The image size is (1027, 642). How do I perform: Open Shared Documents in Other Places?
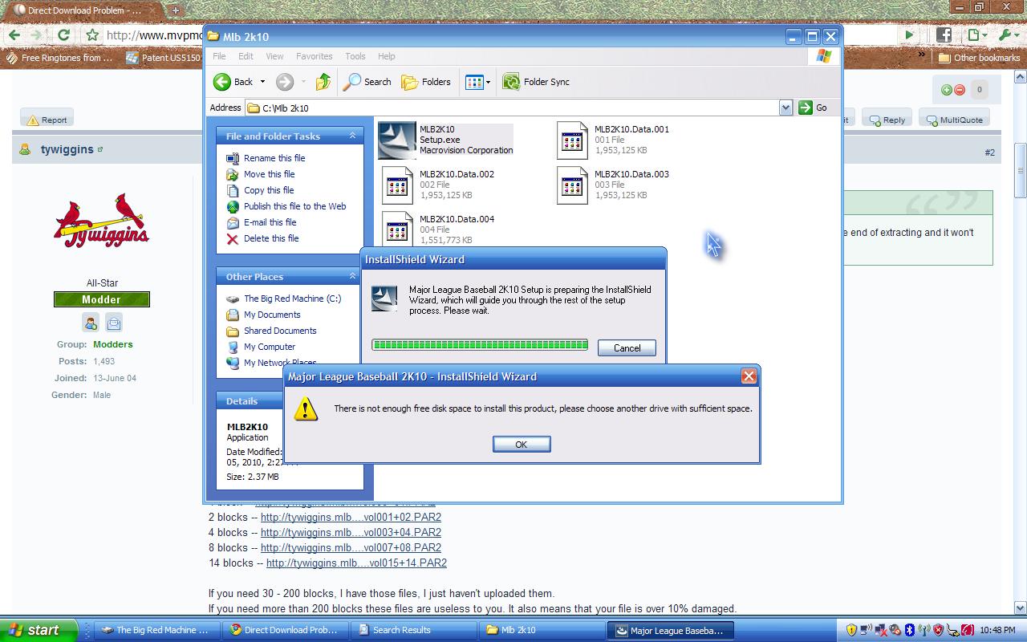tap(280, 331)
